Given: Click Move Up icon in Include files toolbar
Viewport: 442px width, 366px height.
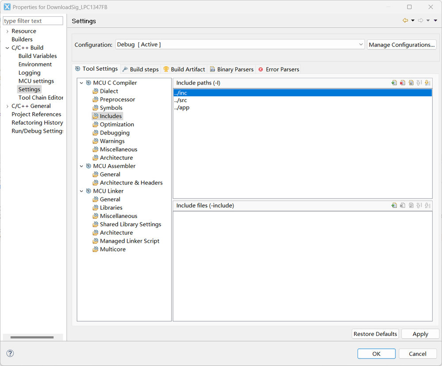Looking at the screenshot, I should coord(419,206).
